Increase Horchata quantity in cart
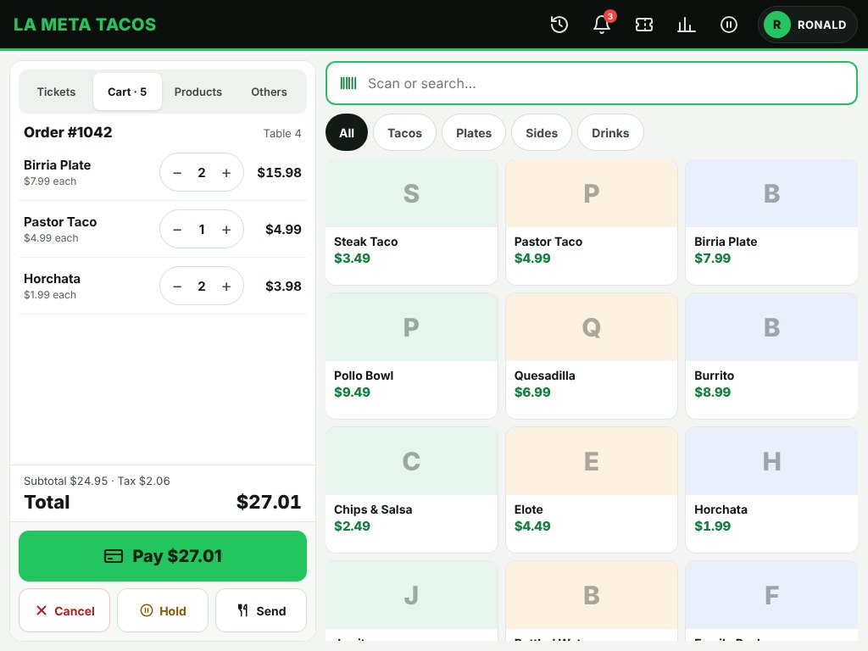The image size is (868, 651). [226, 287]
